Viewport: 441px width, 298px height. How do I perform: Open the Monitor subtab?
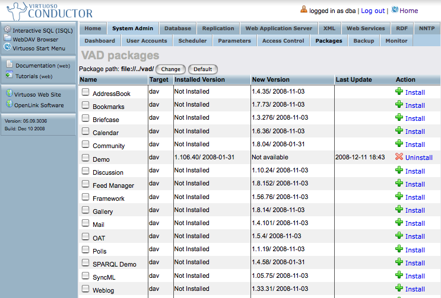pyautogui.click(x=396, y=41)
